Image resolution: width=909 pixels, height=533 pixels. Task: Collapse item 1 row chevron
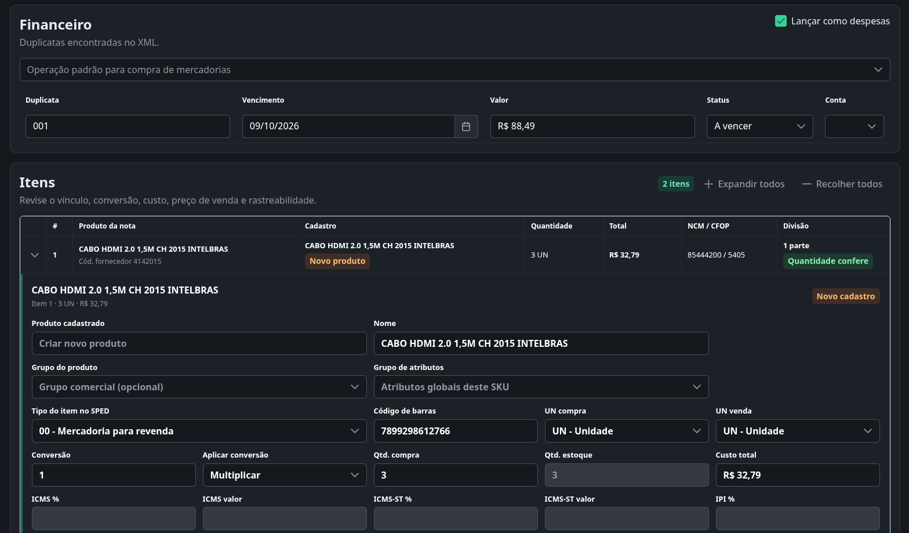pyautogui.click(x=35, y=255)
